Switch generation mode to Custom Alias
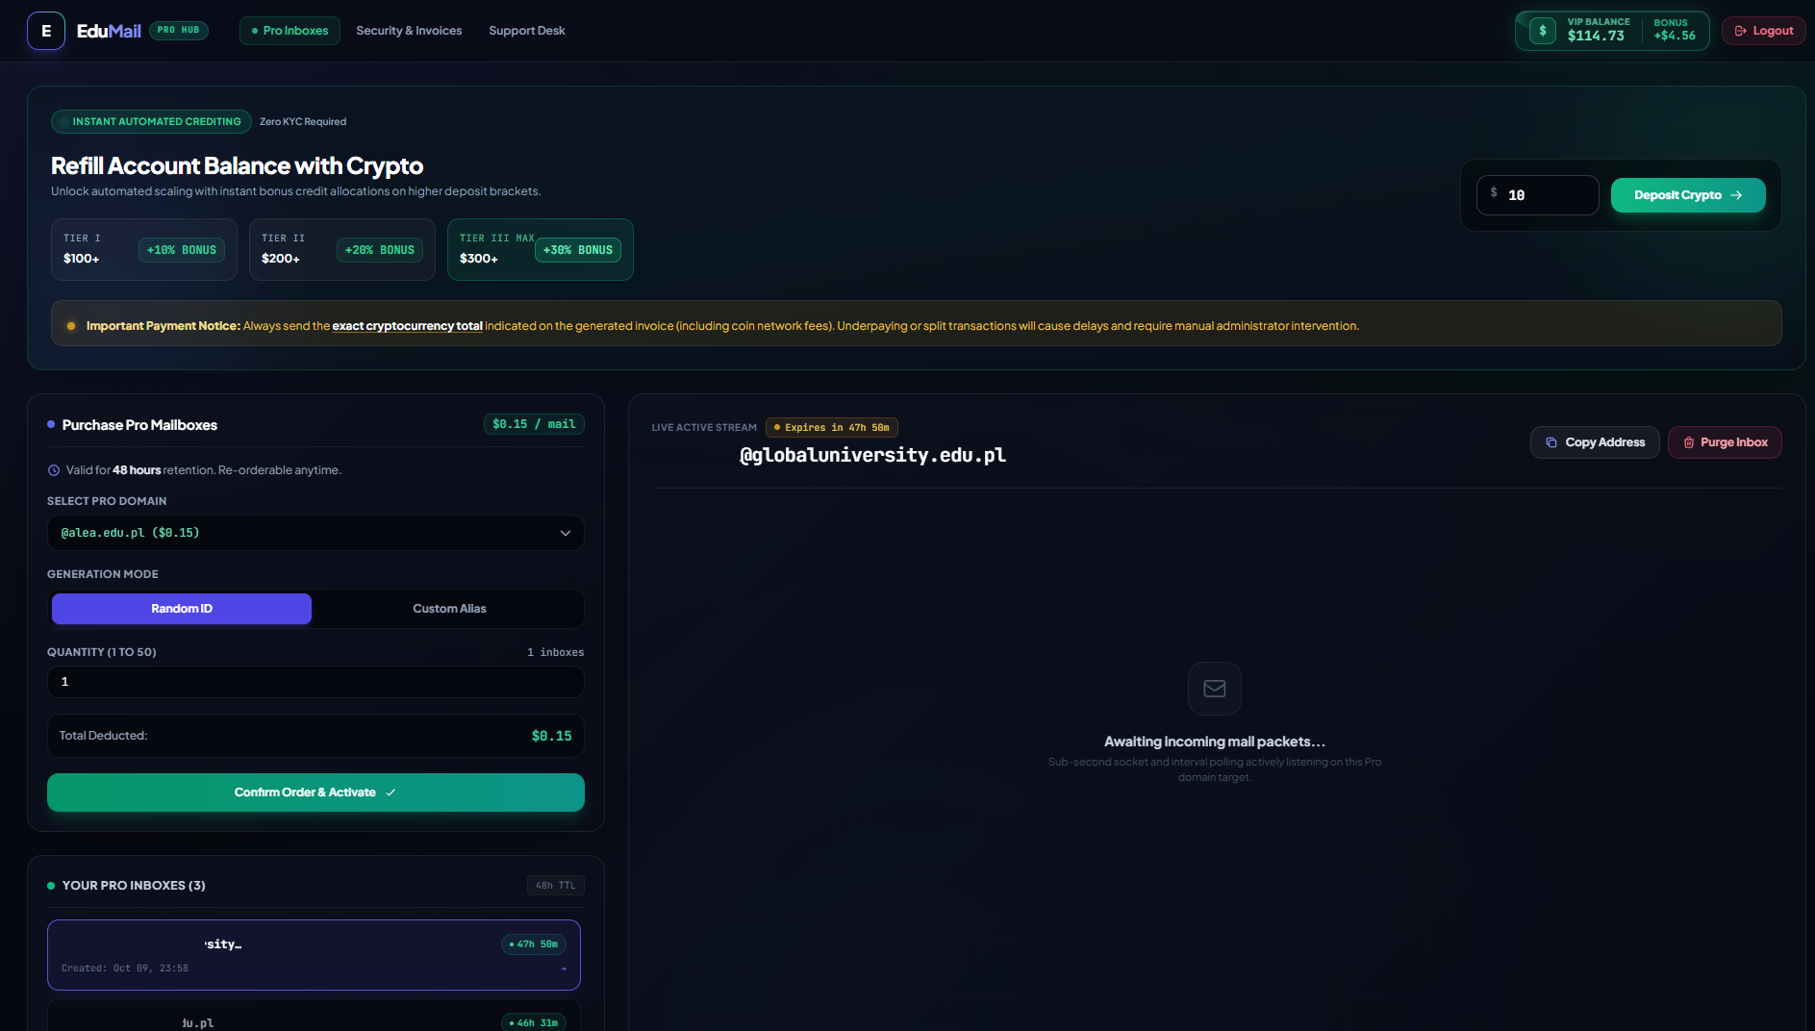This screenshot has height=1031, width=1815. 449,609
